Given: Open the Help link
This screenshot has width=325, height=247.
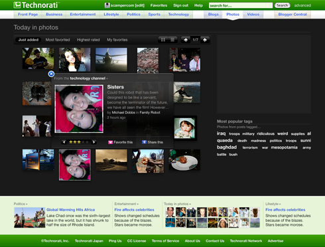Looking at the screenshot, I should coord(198,5).
